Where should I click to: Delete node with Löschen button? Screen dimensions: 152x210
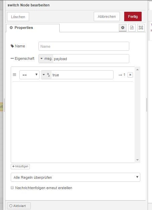click(18, 17)
